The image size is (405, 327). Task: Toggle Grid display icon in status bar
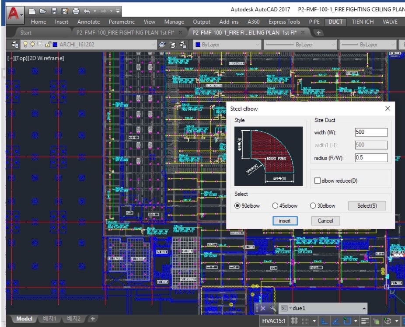pyautogui.click(x=294, y=320)
